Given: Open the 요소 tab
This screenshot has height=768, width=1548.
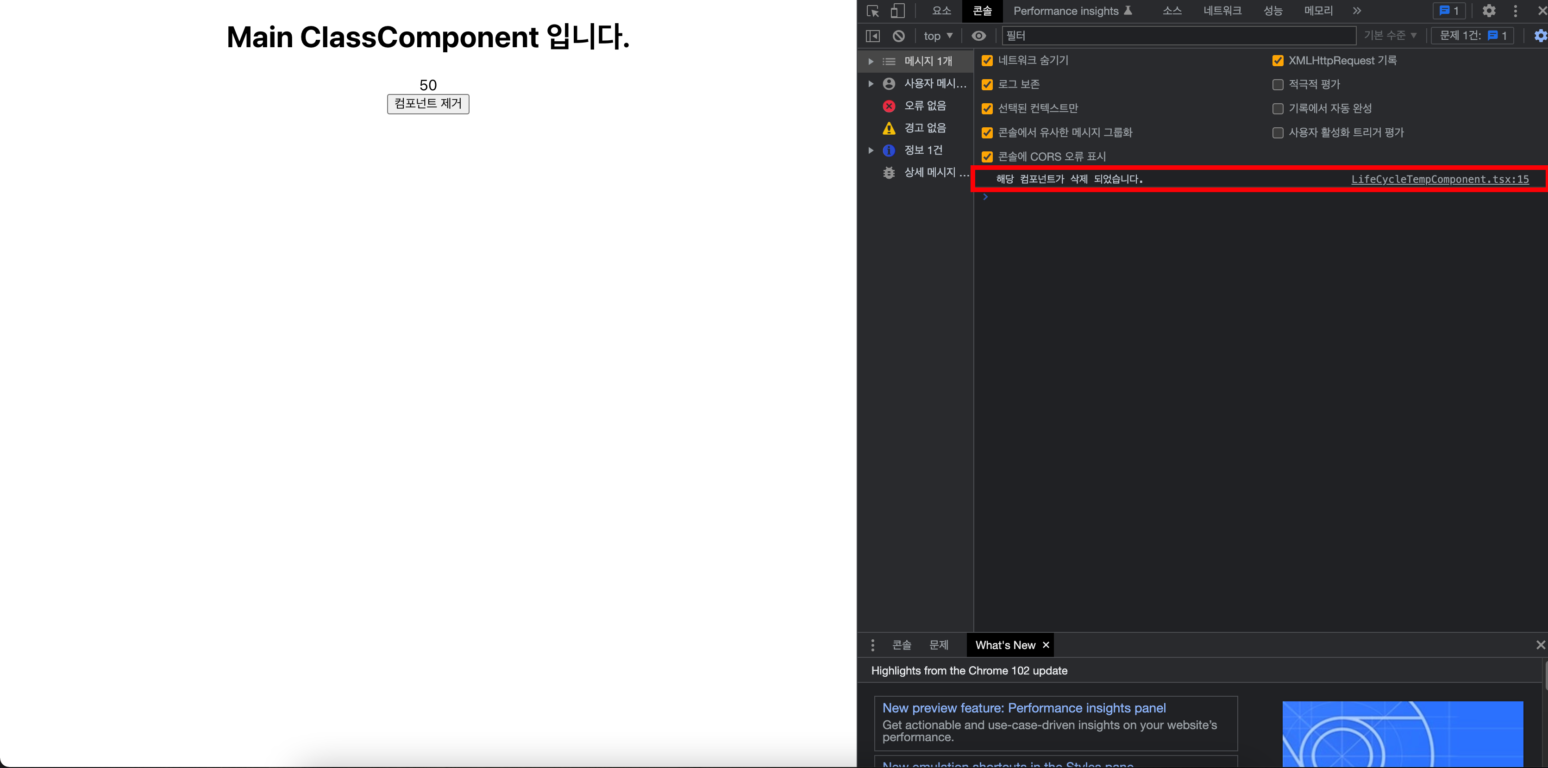Looking at the screenshot, I should (941, 11).
